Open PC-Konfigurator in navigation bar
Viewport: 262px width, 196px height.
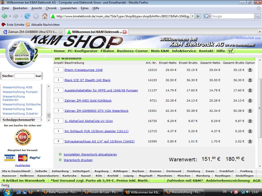(x=83, y=51)
